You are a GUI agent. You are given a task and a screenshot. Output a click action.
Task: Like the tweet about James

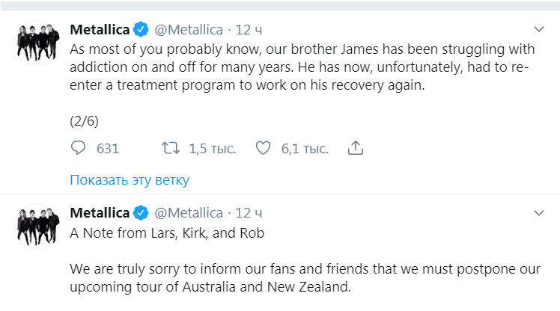(263, 148)
